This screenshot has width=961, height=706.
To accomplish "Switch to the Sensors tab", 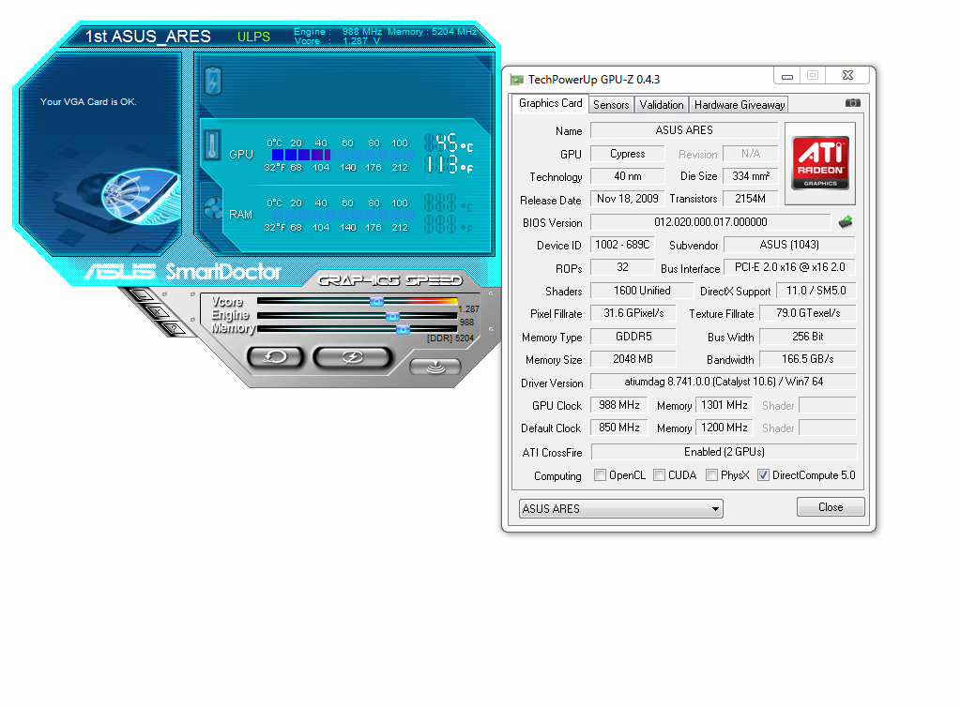I will click(611, 105).
